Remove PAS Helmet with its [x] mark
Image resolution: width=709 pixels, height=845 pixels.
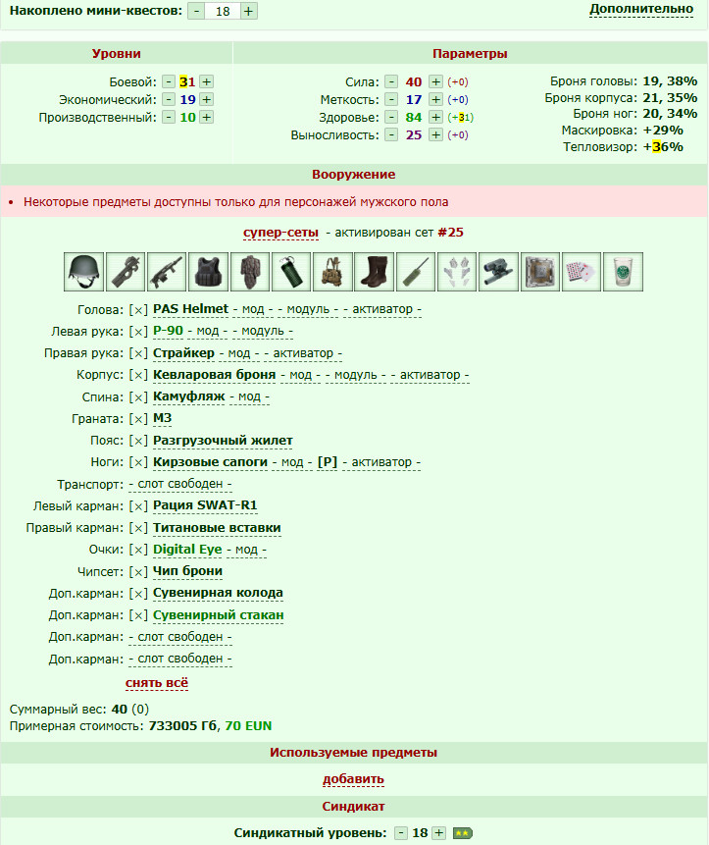click(138, 310)
